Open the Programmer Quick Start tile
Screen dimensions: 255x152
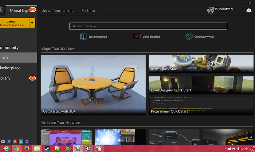201,106
